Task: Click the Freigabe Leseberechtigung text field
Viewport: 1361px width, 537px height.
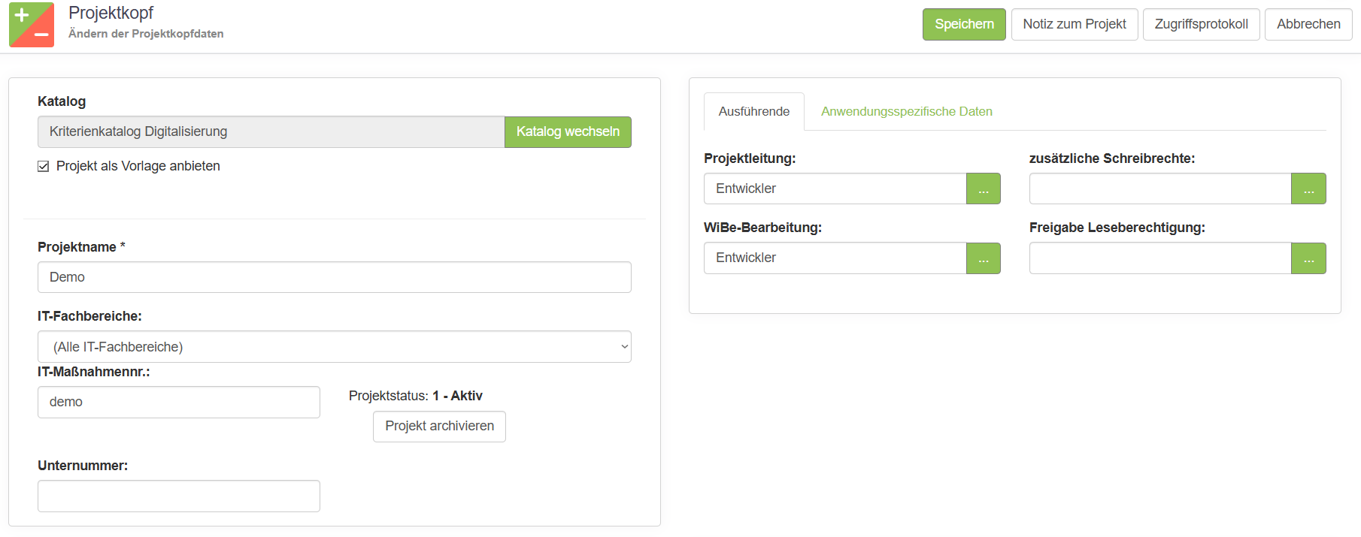Action: click(x=1159, y=258)
